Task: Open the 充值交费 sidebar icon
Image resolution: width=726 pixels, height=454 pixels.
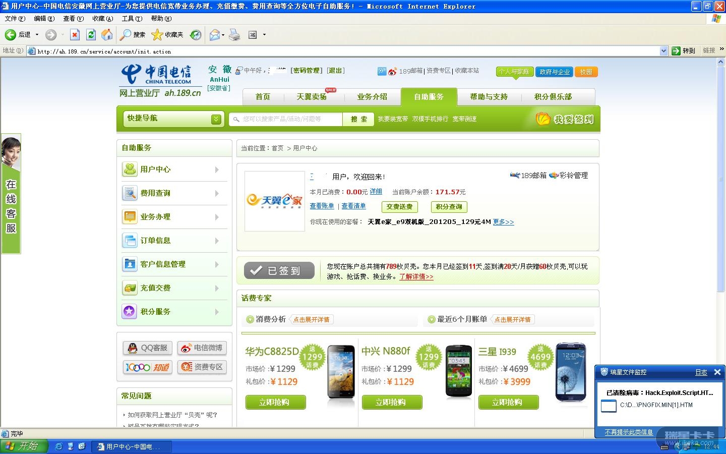Action: point(130,288)
